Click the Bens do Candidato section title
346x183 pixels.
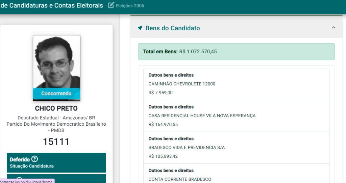[x=172, y=28]
